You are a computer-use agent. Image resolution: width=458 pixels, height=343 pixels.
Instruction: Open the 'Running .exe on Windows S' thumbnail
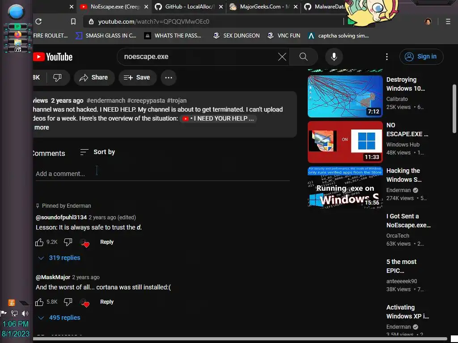click(345, 188)
